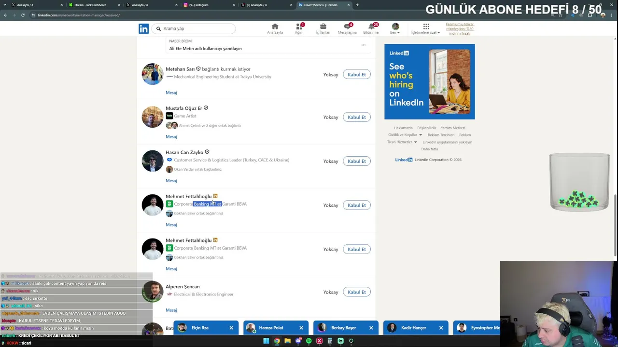View Okan Vardar mutual connection

[197, 170]
